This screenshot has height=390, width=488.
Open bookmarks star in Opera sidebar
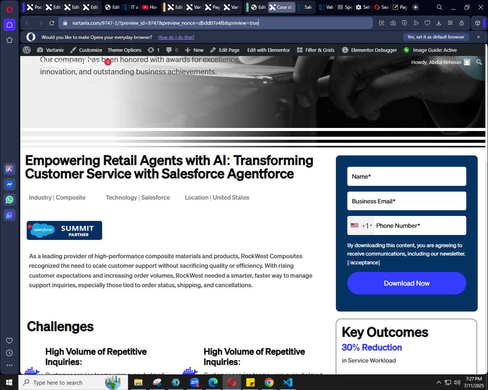tap(10, 40)
